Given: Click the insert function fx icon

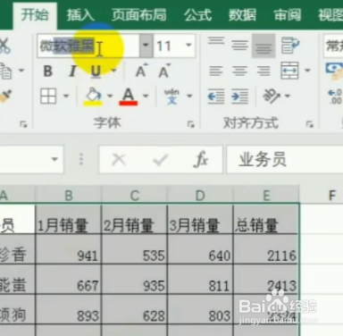Looking at the screenshot, I should [x=200, y=160].
